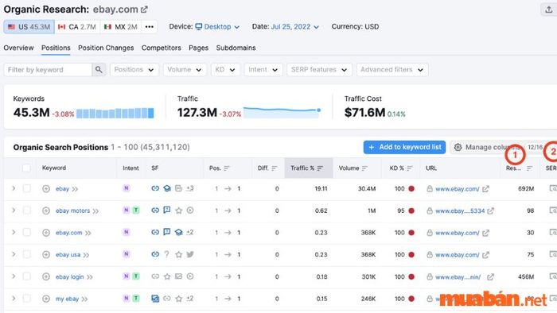Sort by KD % column icon
The height and width of the screenshot is (313, 557).
click(410, 168)
